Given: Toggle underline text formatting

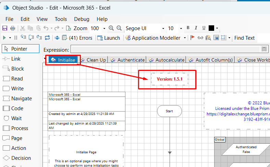Looking at the screenshot, I should click(x=204, y=28).
